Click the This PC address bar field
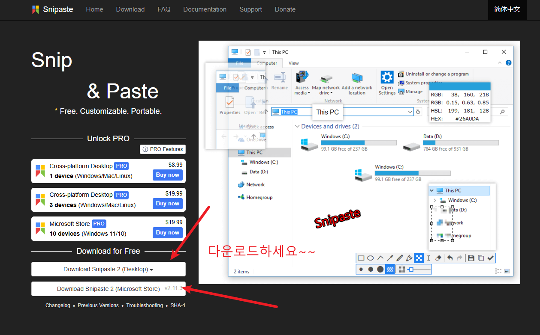This screenshot has width=540, height=335. tap(342, 112)
